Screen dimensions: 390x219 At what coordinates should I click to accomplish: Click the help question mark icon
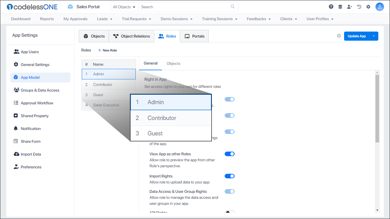(331, 6)
